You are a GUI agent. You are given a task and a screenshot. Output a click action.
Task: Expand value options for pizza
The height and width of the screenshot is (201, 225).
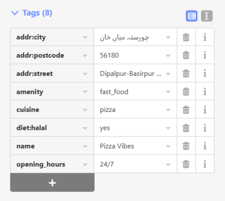coord(168,110)
